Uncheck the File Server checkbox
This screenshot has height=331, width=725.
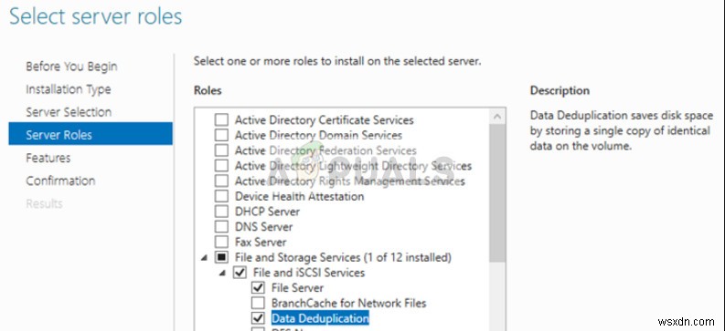(x=258, y=287)
